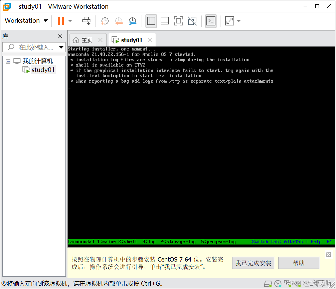
Task: Click 我已完成安装 button
Action: coord(253,263)
